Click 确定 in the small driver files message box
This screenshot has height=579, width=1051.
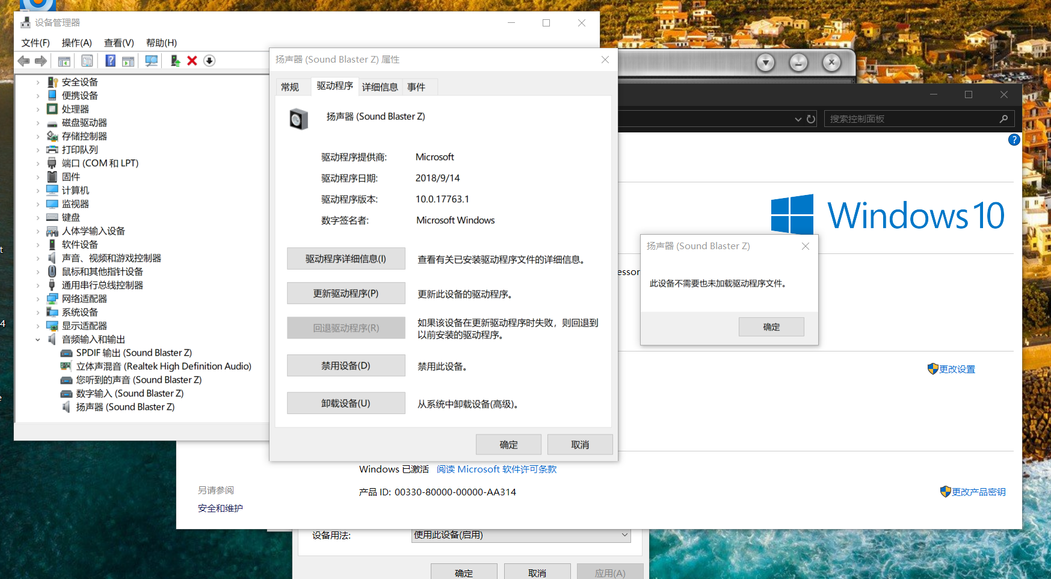pos(771,327)
